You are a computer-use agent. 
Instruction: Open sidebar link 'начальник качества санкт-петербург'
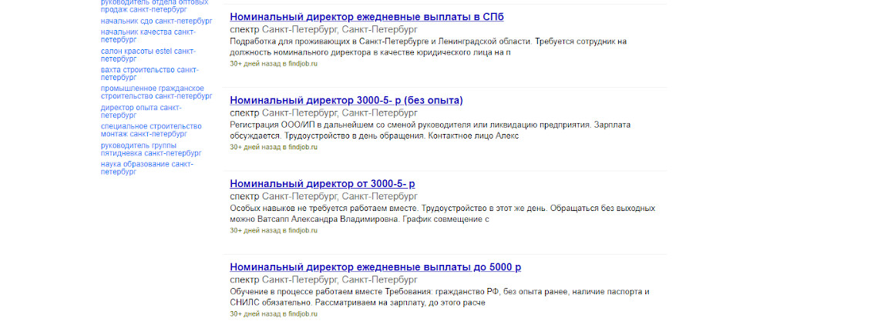point(148,35)
